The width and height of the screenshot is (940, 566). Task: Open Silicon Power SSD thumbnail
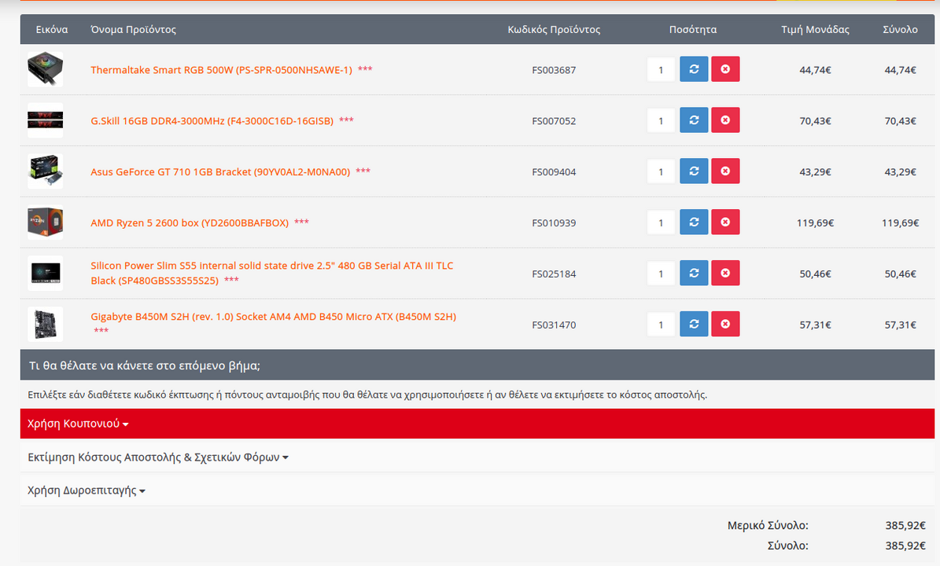pos(45,273)
